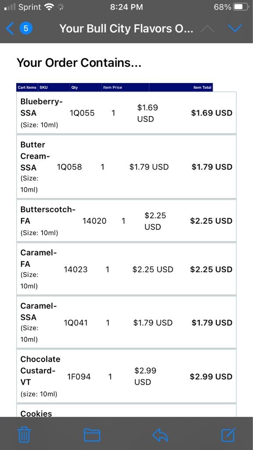253x450 pixels.
Task: Tap the back arrow to mailbox
Action: (x=10, y=29)
